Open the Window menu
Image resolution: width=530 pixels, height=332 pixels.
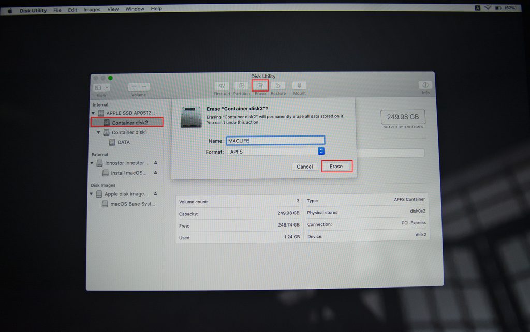pyautogui.click(x=135, y=9)
